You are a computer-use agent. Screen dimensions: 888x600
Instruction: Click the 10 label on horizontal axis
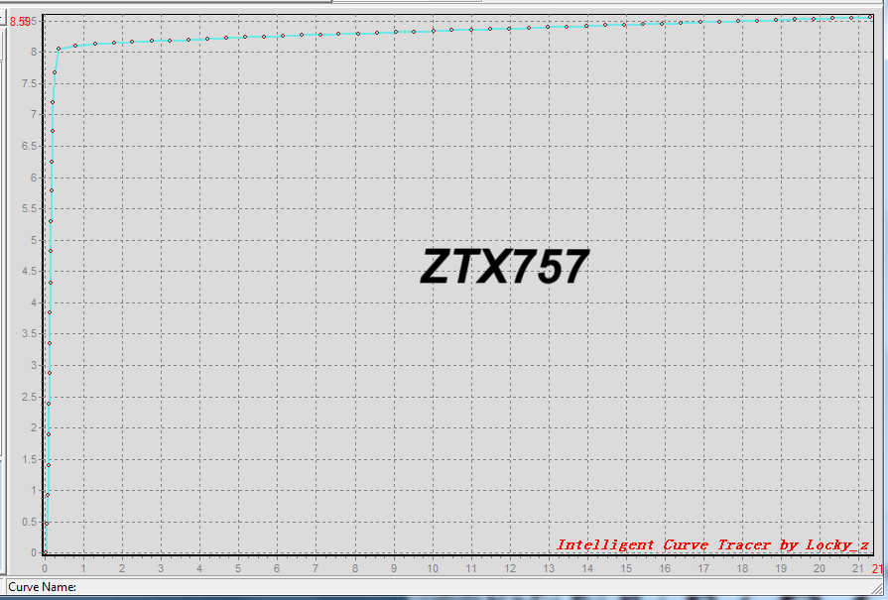point(433,568)
